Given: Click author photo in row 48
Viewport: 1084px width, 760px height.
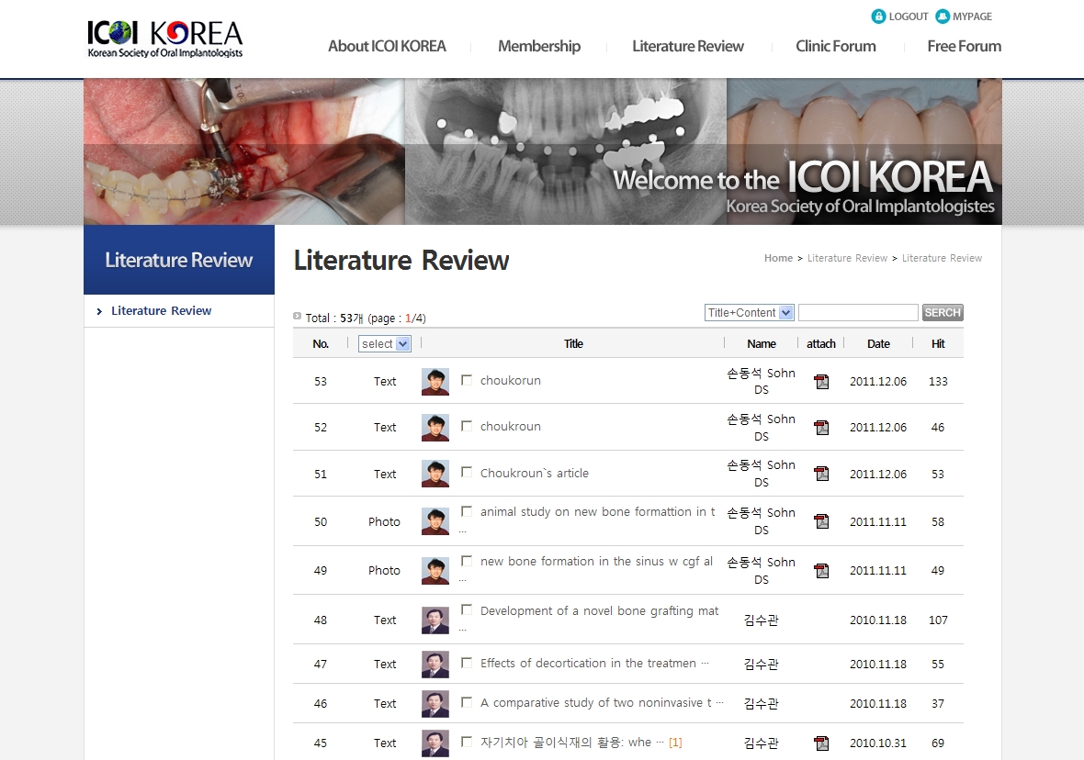Looking at the screenshot, I should [435, 620].
